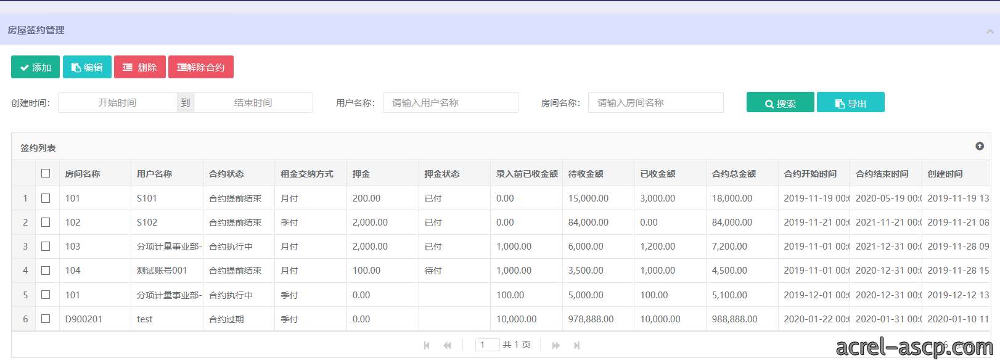Check the row 1 checkbox for room 101
This screenshot has width=1000, height=363.
pos(46,198)
